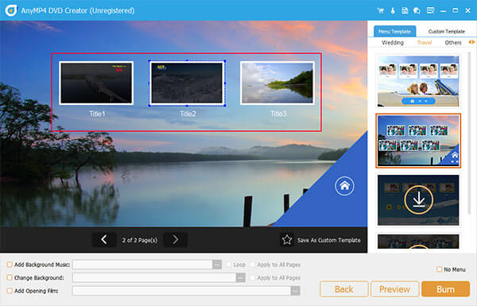
Task: Browse for an opening film file
Action: pos(295,291)
